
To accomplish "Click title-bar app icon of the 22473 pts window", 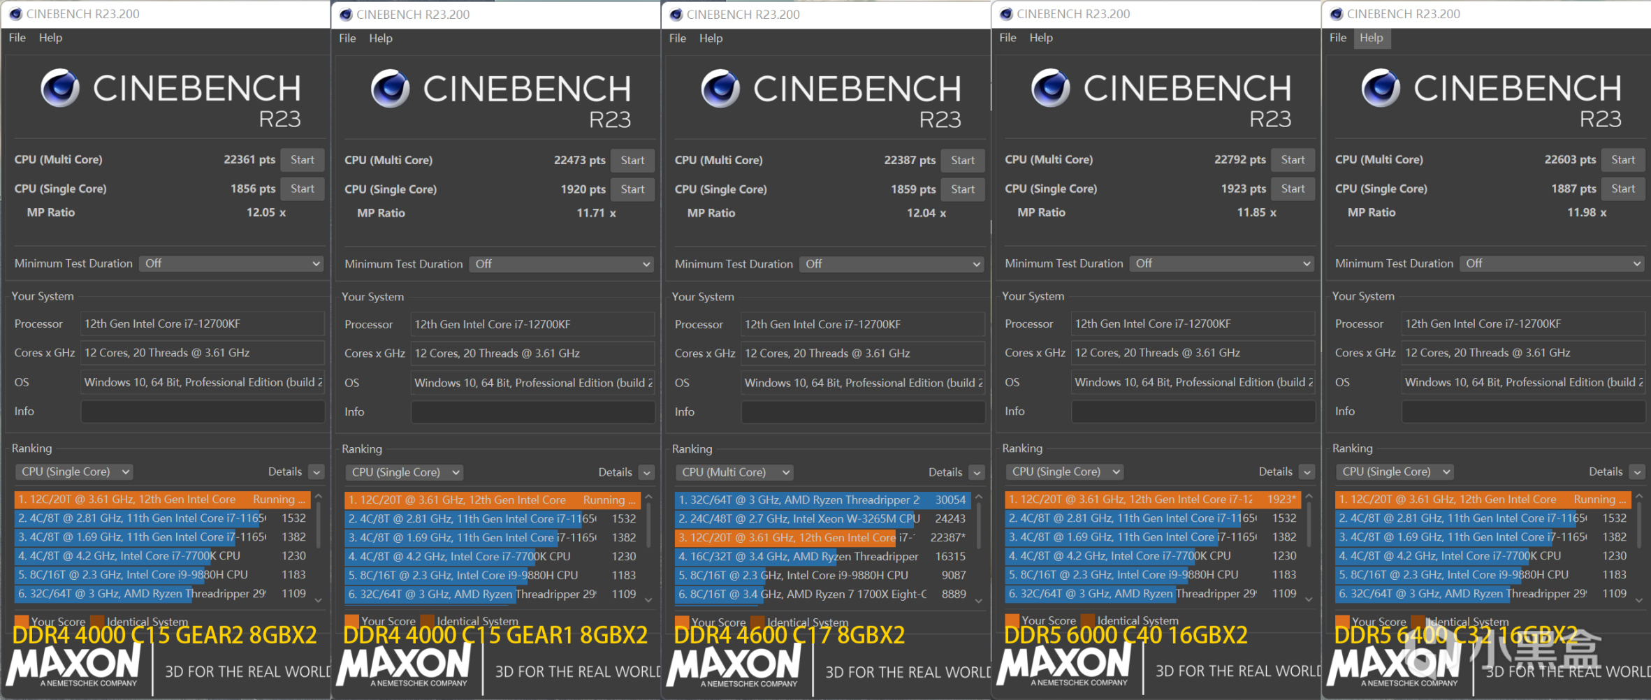I will 346,14.
